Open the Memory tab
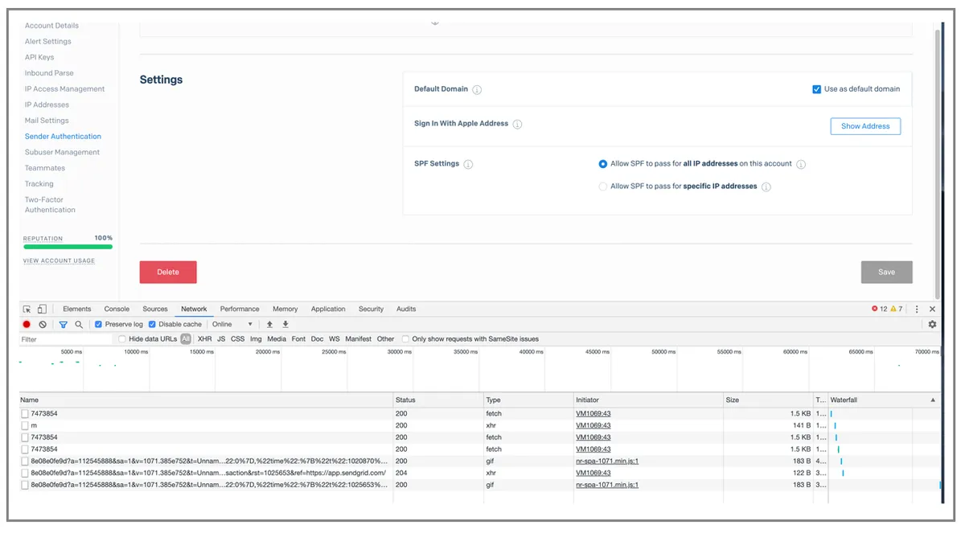 point(285,309)
